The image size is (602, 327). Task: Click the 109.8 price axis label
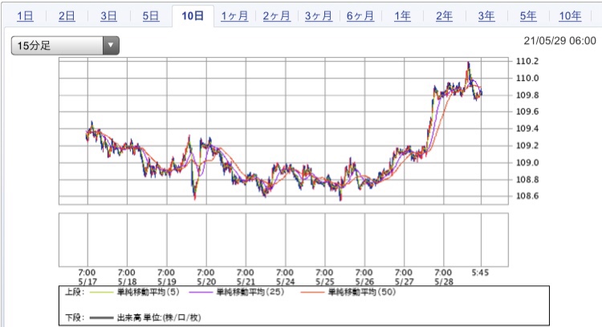527,95
